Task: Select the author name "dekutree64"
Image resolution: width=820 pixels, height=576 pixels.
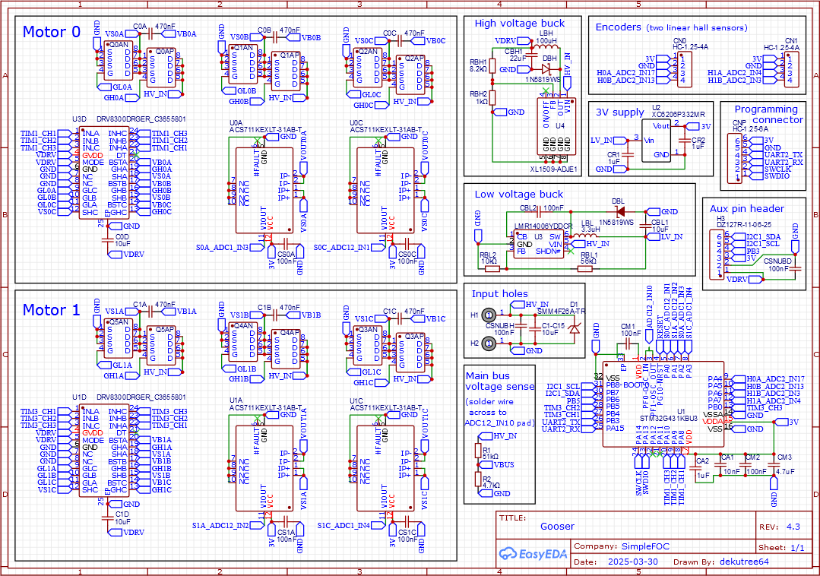Action: [744, 562]
